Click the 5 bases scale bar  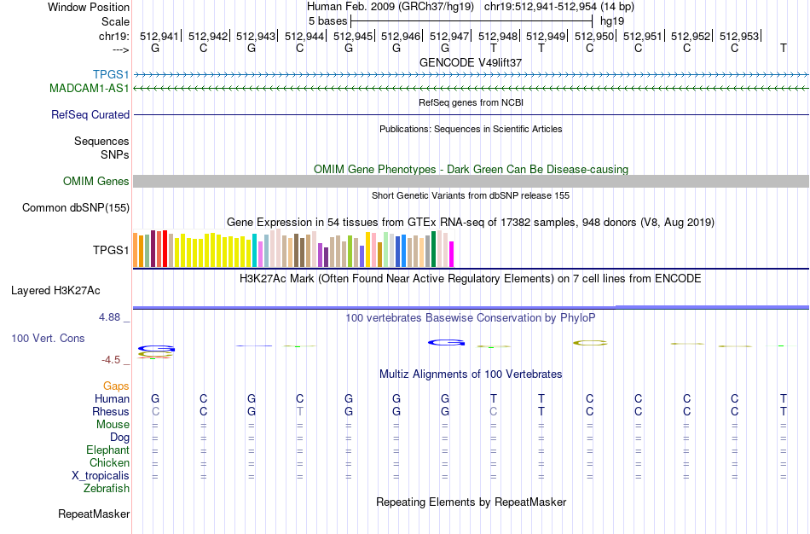tap(472, 21)
